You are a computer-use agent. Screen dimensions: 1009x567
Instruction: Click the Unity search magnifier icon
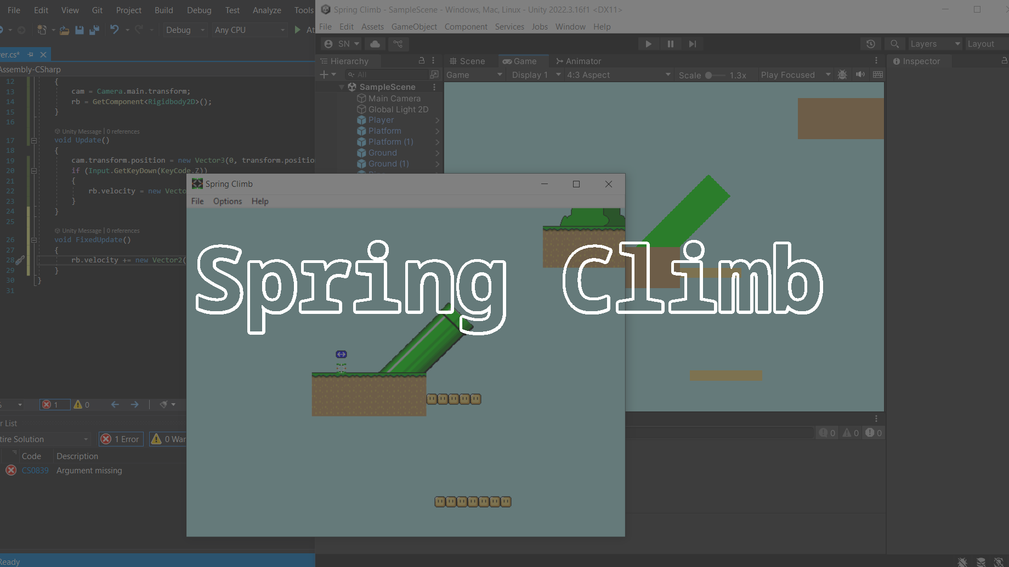(x=894, y=44)
